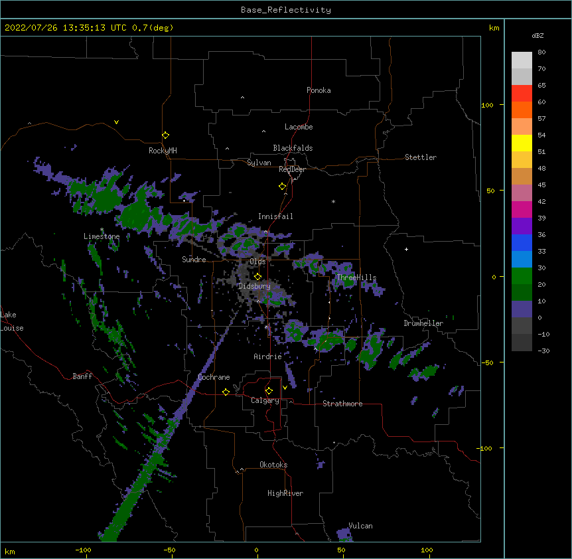Select the Olds label
The width and height of the screenshot is (572, 559).
[257, 262]
